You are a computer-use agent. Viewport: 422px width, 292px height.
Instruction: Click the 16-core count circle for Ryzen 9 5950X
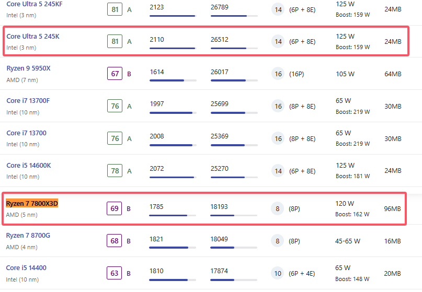278,74
